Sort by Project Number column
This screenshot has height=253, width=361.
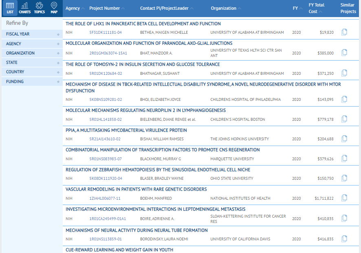(107, 8)
